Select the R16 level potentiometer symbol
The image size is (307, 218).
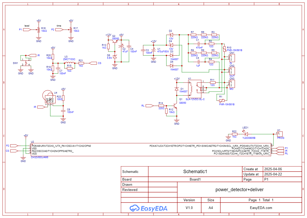(x=39, y=30)
